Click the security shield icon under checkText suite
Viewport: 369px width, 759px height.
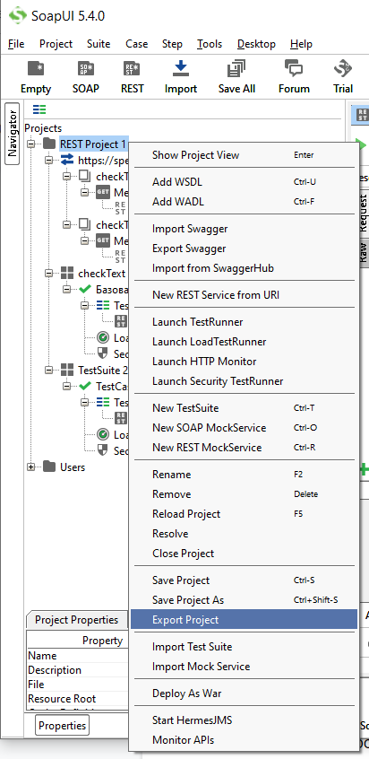[x=103, y=353]
